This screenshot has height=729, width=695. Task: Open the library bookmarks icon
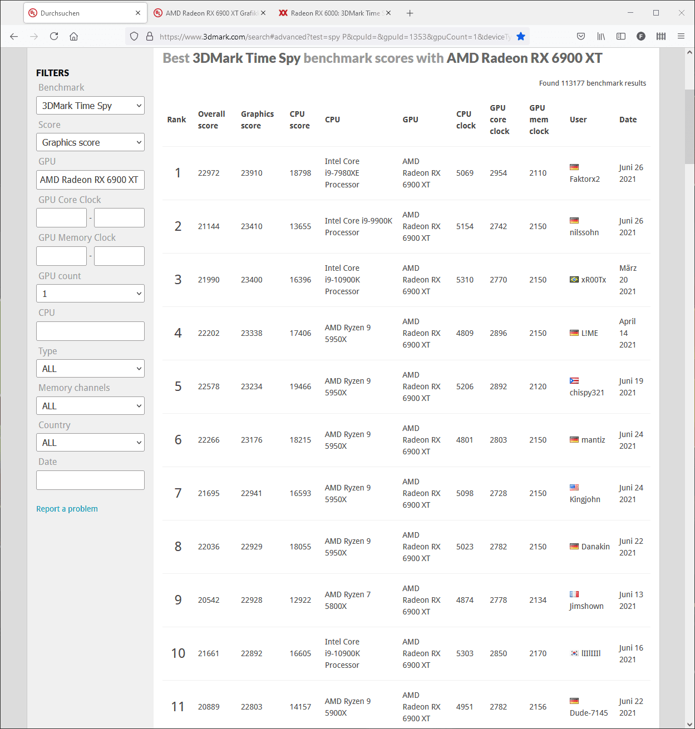[x=601, y=36]
